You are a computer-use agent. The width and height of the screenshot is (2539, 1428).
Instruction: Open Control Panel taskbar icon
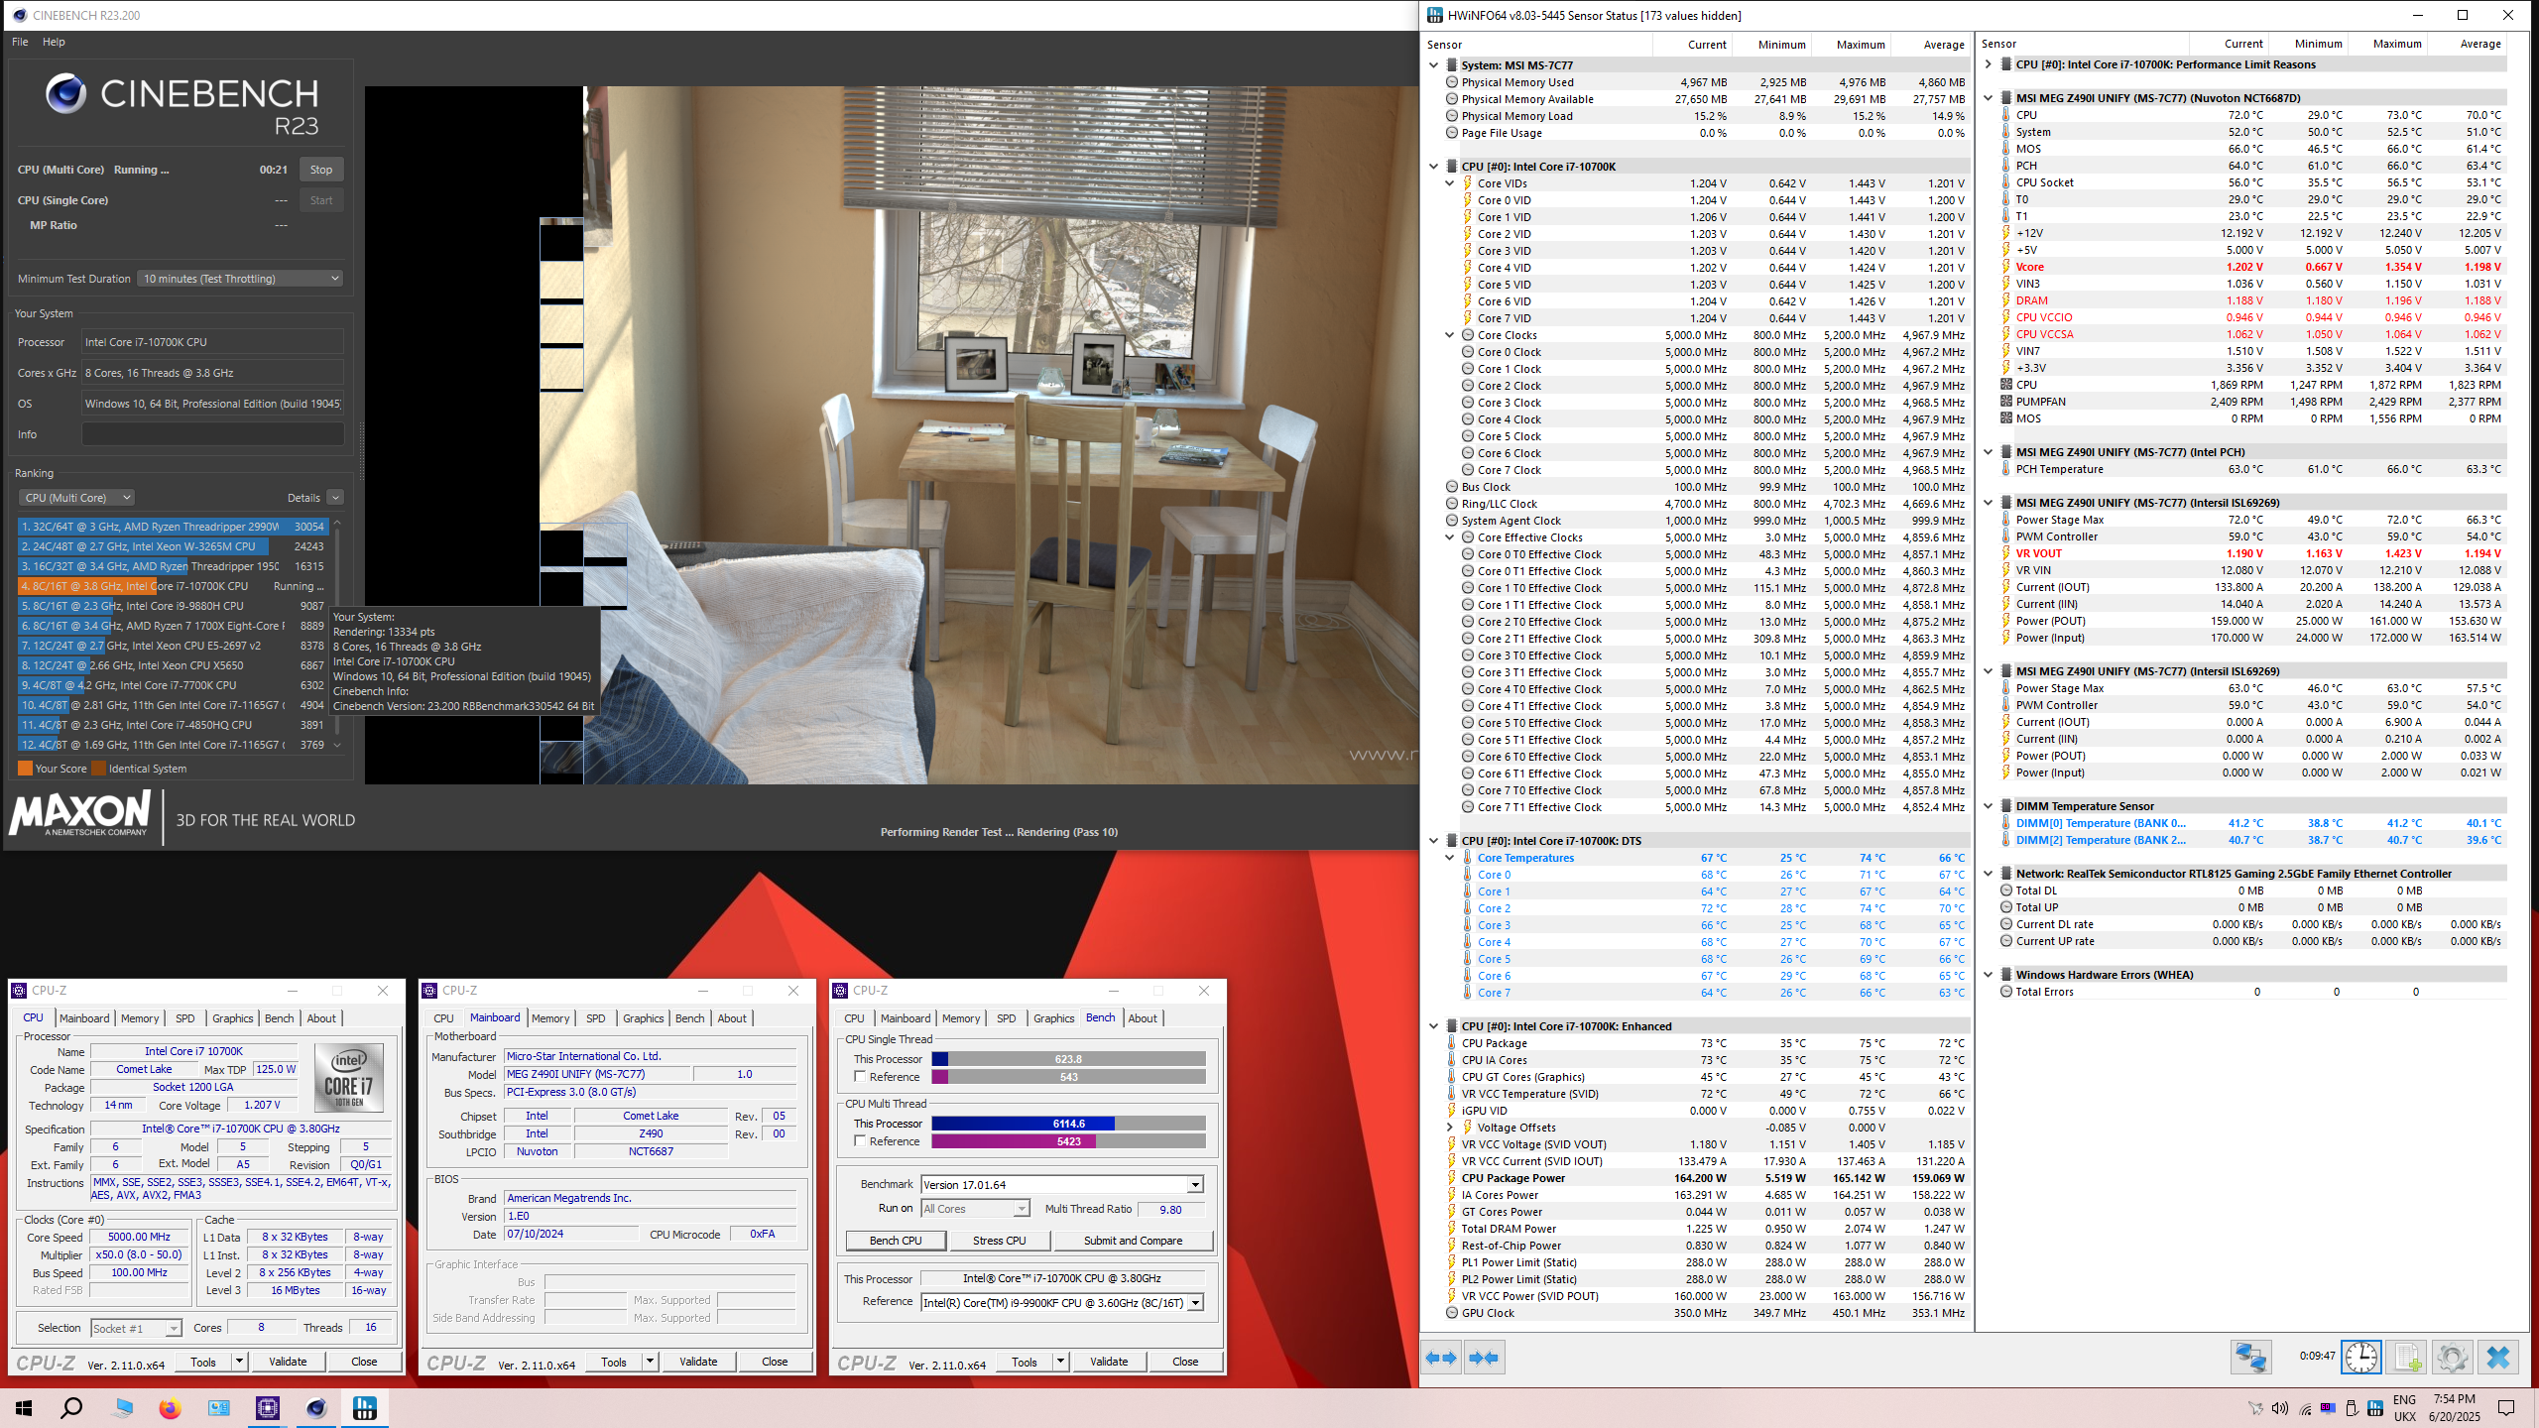point(219,1408)
